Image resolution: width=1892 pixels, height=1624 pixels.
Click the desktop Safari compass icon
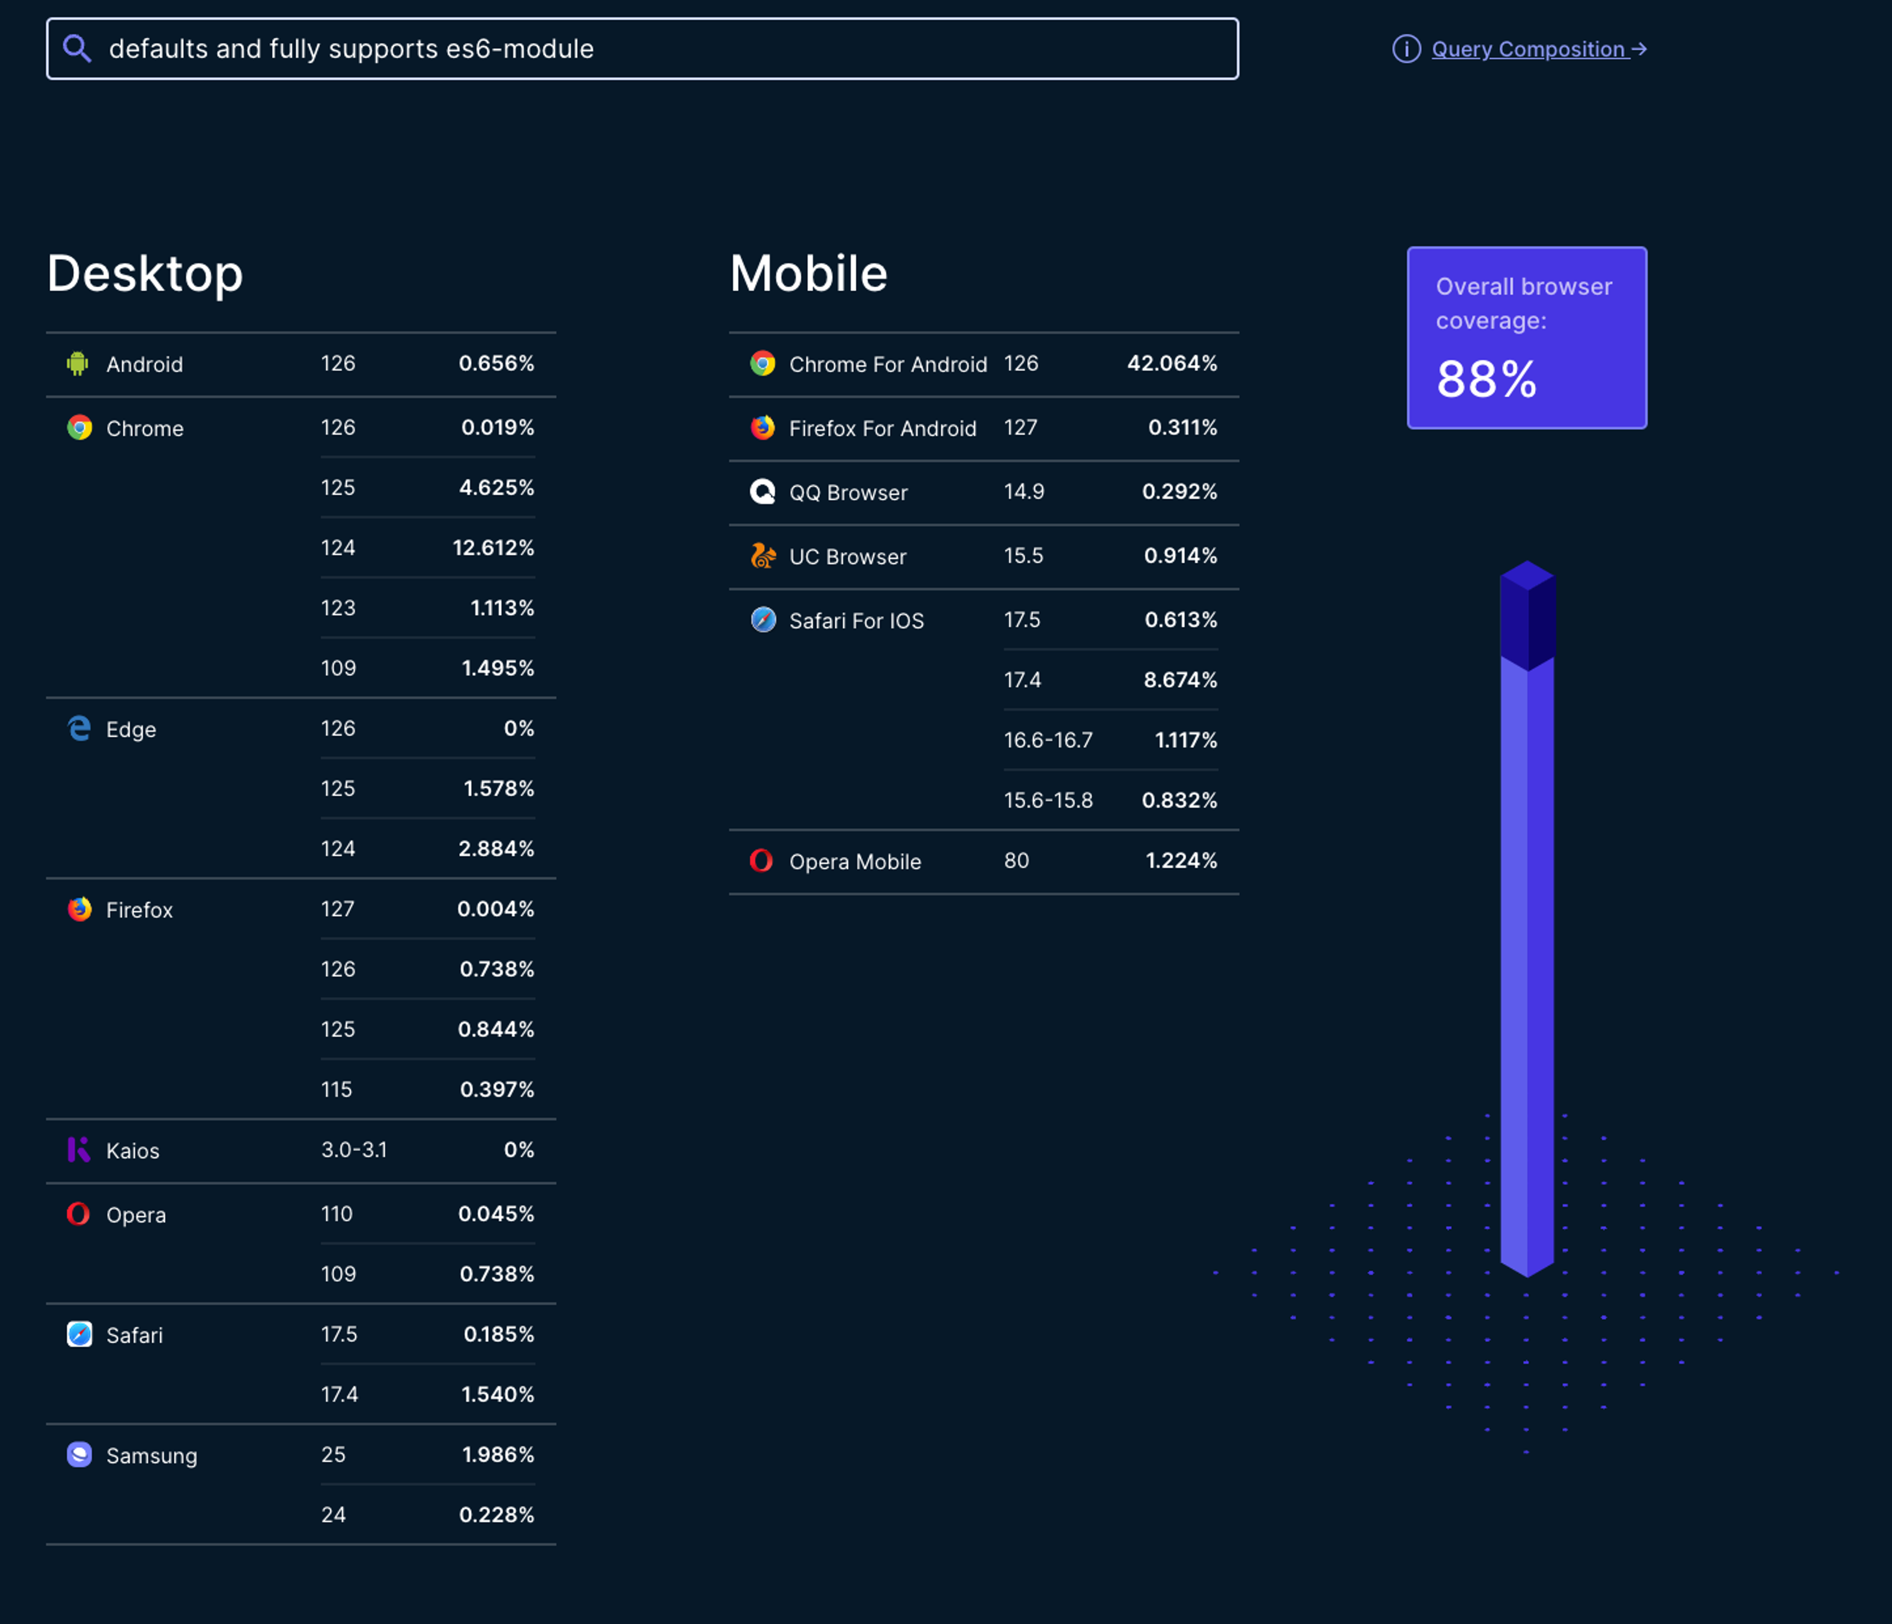tap(79, 1334)
